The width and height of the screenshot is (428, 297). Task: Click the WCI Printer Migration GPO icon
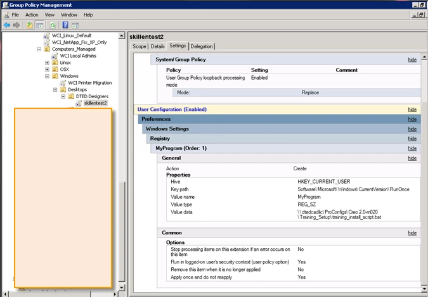[x=63, y=82]
